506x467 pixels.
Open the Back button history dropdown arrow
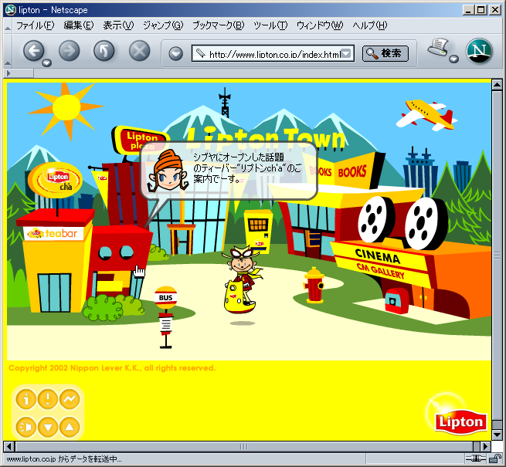(x=47, y=63)
